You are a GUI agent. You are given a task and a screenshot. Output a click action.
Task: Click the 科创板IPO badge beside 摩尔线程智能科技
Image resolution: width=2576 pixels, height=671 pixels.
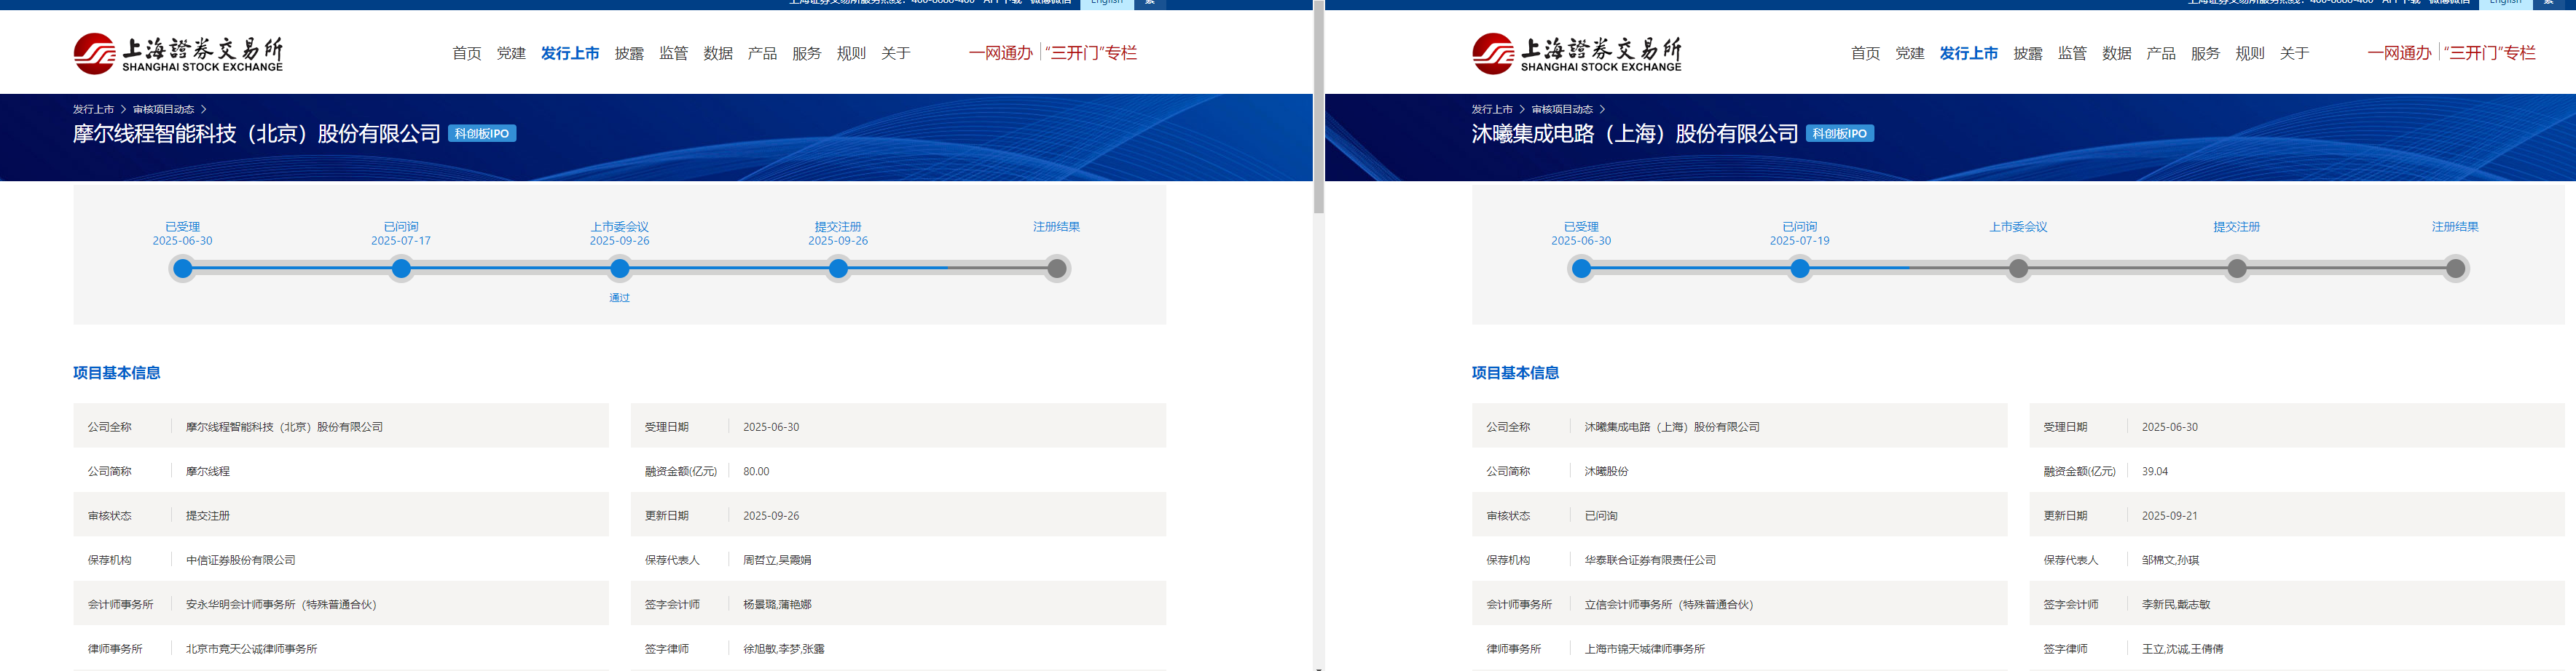coord(482,134)
